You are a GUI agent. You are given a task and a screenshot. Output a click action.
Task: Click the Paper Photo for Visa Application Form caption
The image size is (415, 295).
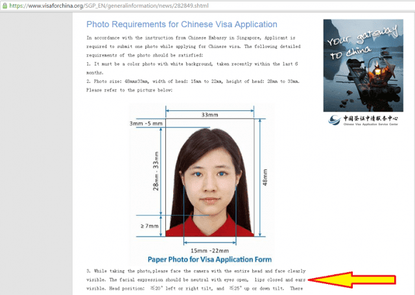[x=209, y=259]
